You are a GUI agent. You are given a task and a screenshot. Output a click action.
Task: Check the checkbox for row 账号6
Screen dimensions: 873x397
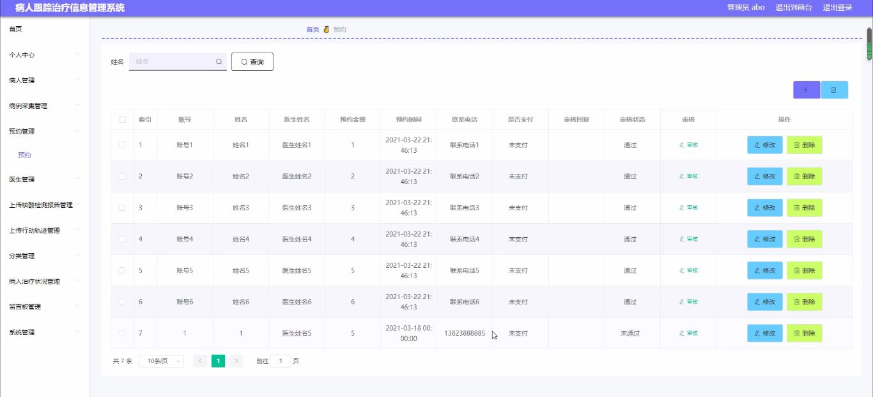pyautogui.click(x=122, y=302)
